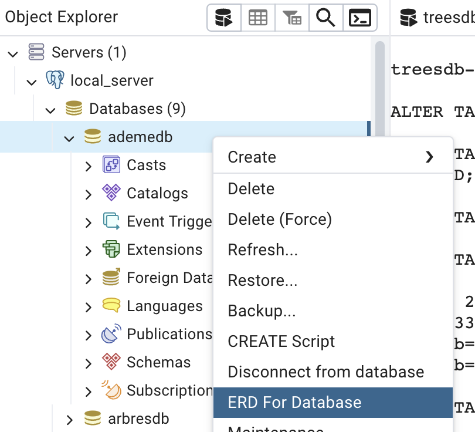The height and width of the screenshot is (432, 475).
Task: Click the Query Tool database icon in toolbar
Action: 224,18
